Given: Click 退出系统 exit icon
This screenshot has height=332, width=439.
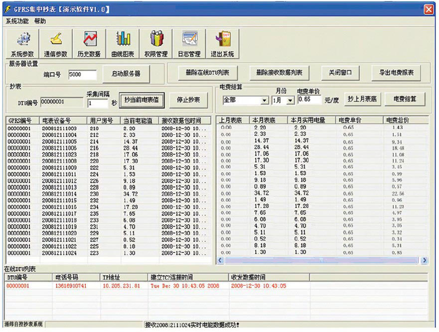Looking at the screenshot, I should (223, 44).
